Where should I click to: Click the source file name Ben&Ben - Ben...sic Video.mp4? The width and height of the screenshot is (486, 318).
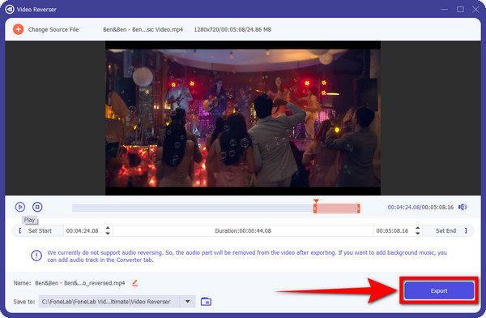pos(143,29)
